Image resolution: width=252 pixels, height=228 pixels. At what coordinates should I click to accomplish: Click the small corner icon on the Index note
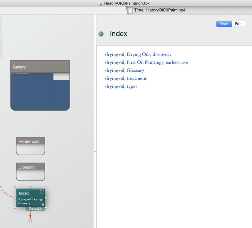(43, 205)
